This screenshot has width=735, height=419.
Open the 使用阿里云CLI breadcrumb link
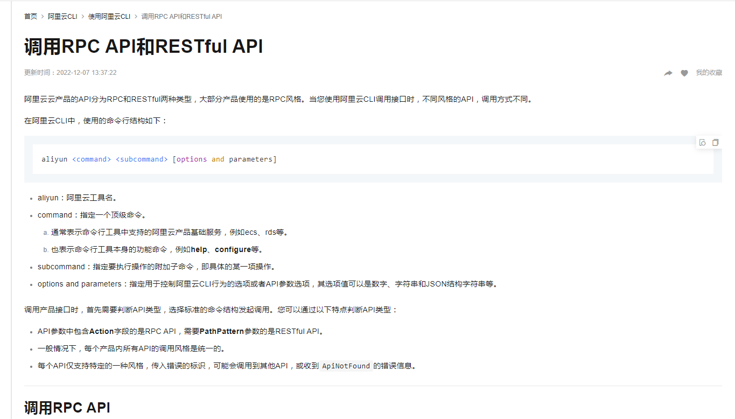pyautogui.click(x=109, y=17)
